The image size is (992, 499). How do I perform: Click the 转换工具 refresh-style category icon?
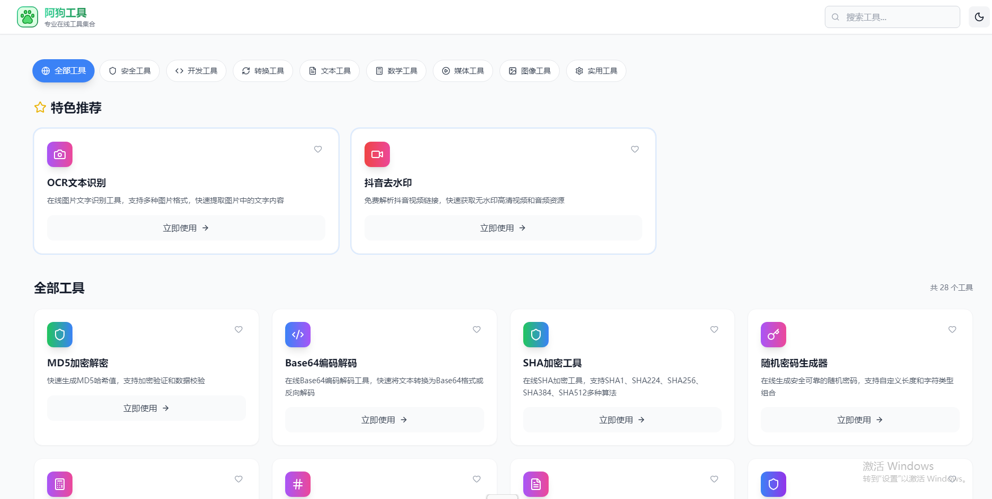[245, 70]
